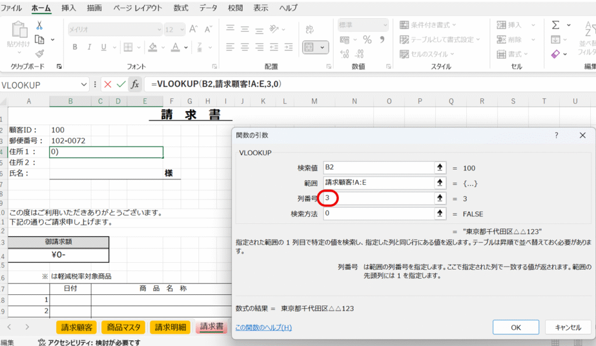
Task: Expand the font color dropdown arrow
Action: tap(187, 47)
